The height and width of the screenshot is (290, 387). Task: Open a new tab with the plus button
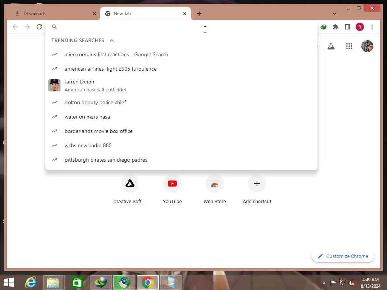pyautogui.click(x=199, y=14)
